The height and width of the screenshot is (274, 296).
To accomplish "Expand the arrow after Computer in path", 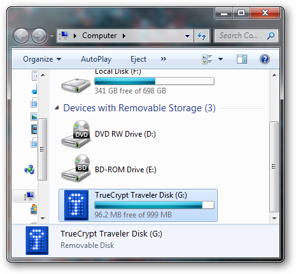I will tap(124, 36).
